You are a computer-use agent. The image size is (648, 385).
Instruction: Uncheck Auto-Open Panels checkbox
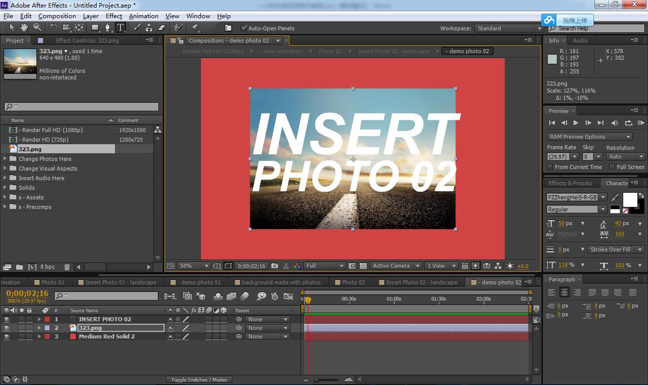[x=244, y=28]
